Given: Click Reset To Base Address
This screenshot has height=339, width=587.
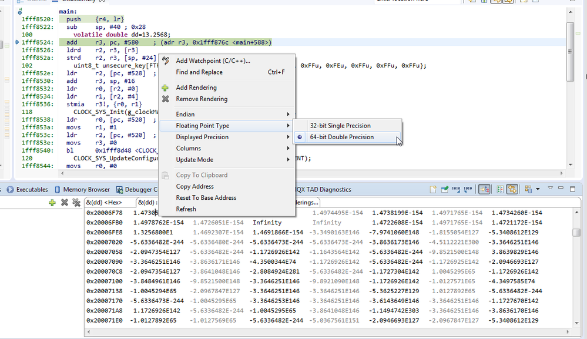Looking at the screenshot, I should [227, 197].
